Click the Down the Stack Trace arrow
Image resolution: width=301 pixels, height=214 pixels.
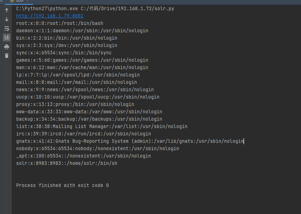click(7, 19)
